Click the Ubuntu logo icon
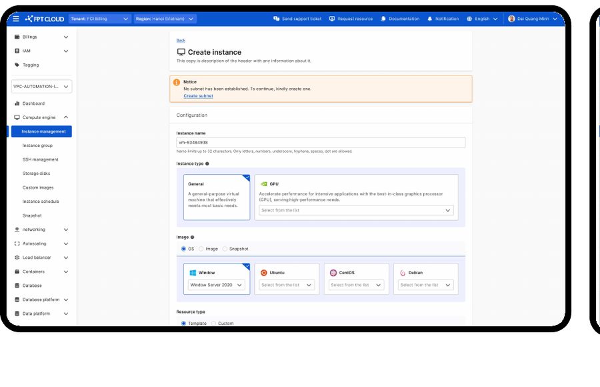 [263, 272]
